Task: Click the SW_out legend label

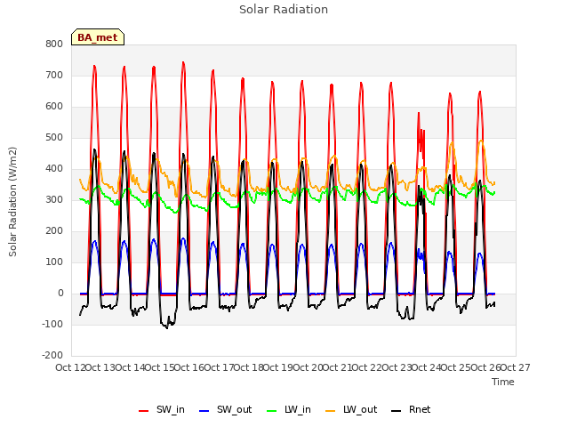Action: (234, 409)
